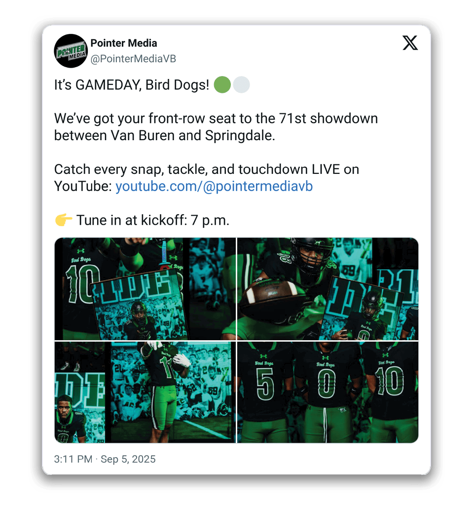Open the 3:11 PM timestamp

pos(73,459)
